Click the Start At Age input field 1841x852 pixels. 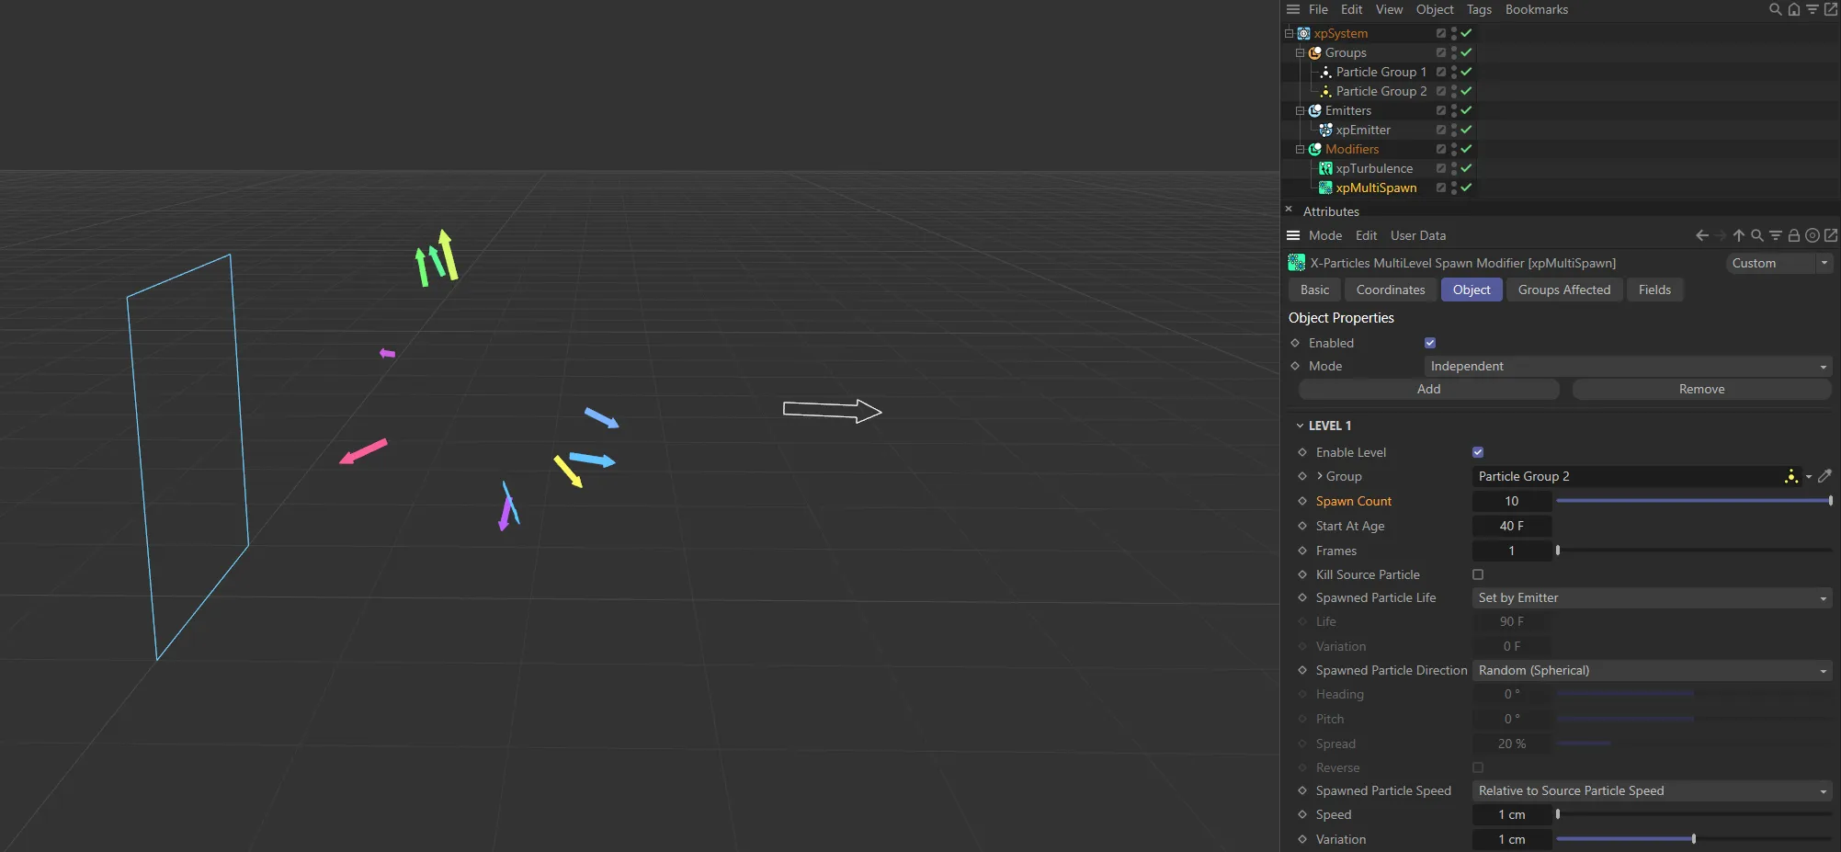(x=1512, y=526)
